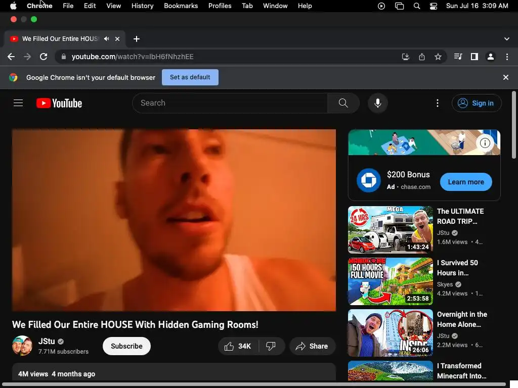Open the Help menu
The width and height of the screenshot is (518, 388).
[x=305, y=6]
